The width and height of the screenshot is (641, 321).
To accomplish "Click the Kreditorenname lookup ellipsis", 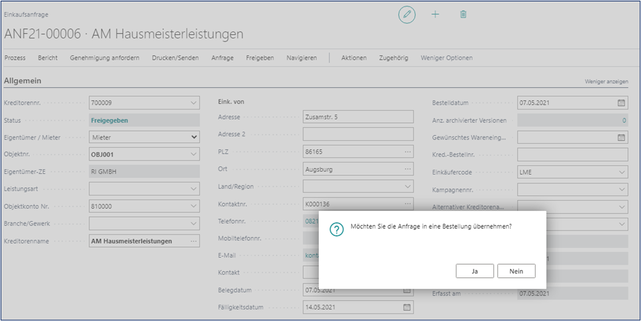I will point(193,241).
